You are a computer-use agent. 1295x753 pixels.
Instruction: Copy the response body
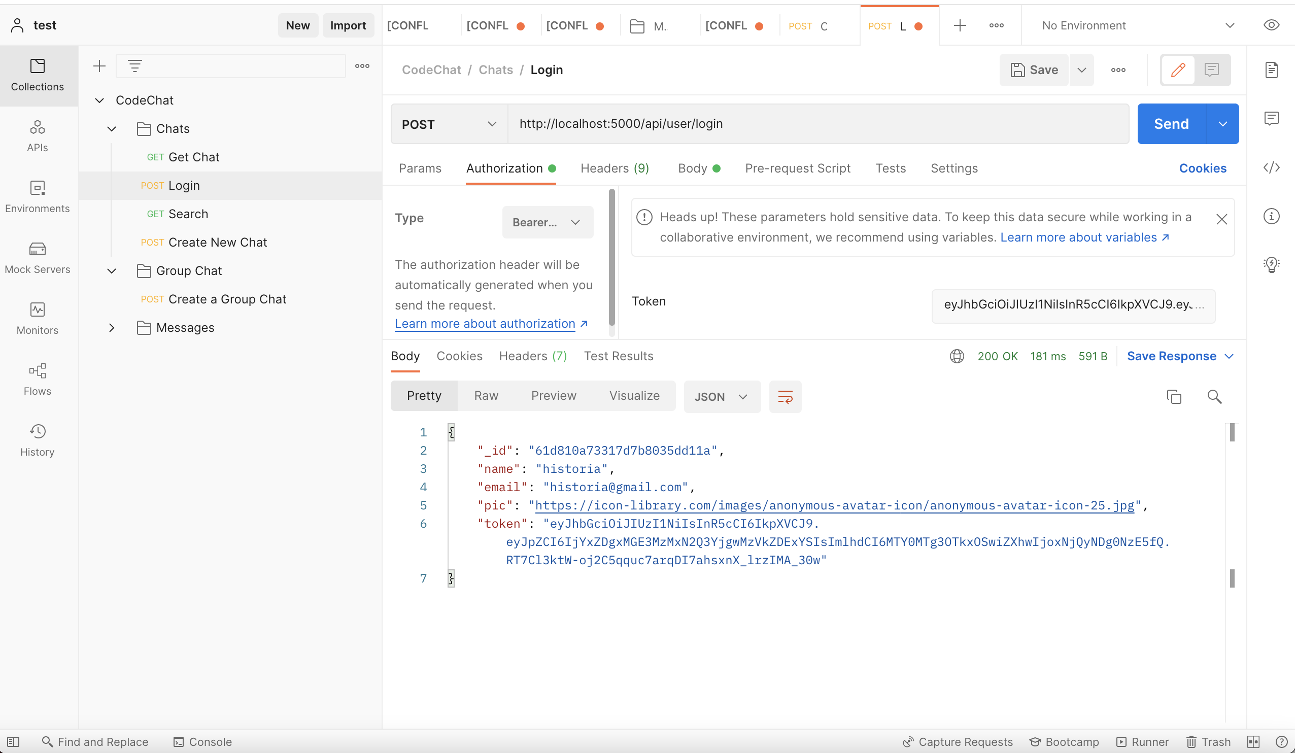[1174, 396]
